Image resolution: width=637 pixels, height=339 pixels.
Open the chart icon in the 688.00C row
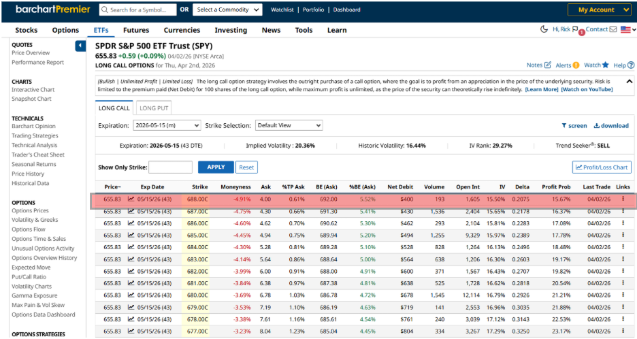tap(131, 199)
